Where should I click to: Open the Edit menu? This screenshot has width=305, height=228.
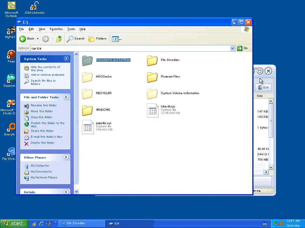point(31,29)
